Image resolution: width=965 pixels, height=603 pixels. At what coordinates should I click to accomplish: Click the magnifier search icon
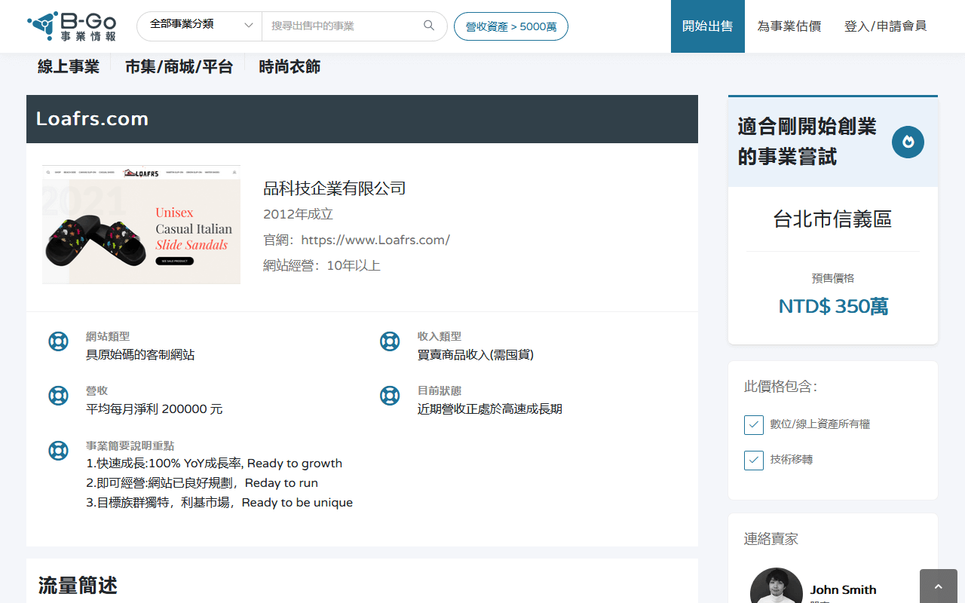(x=429, y=26)
